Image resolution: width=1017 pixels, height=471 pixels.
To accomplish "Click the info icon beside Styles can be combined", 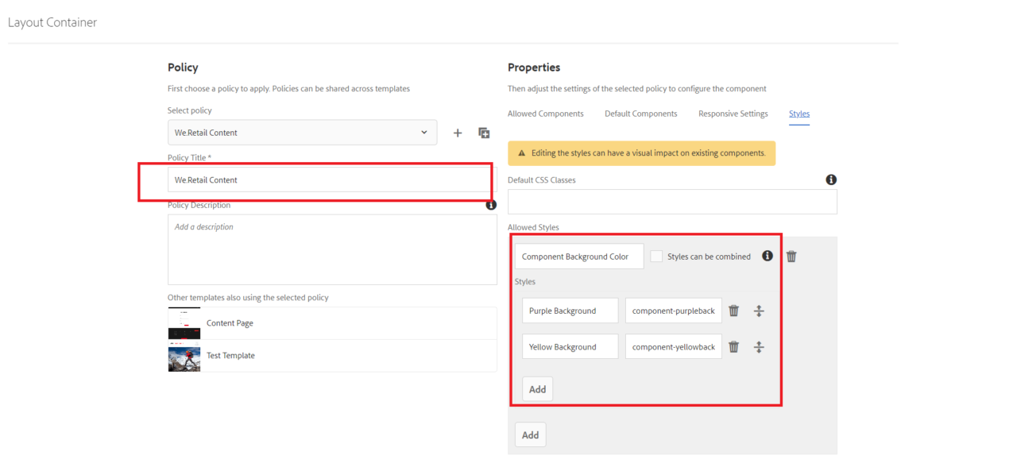I will coord(767,256).
